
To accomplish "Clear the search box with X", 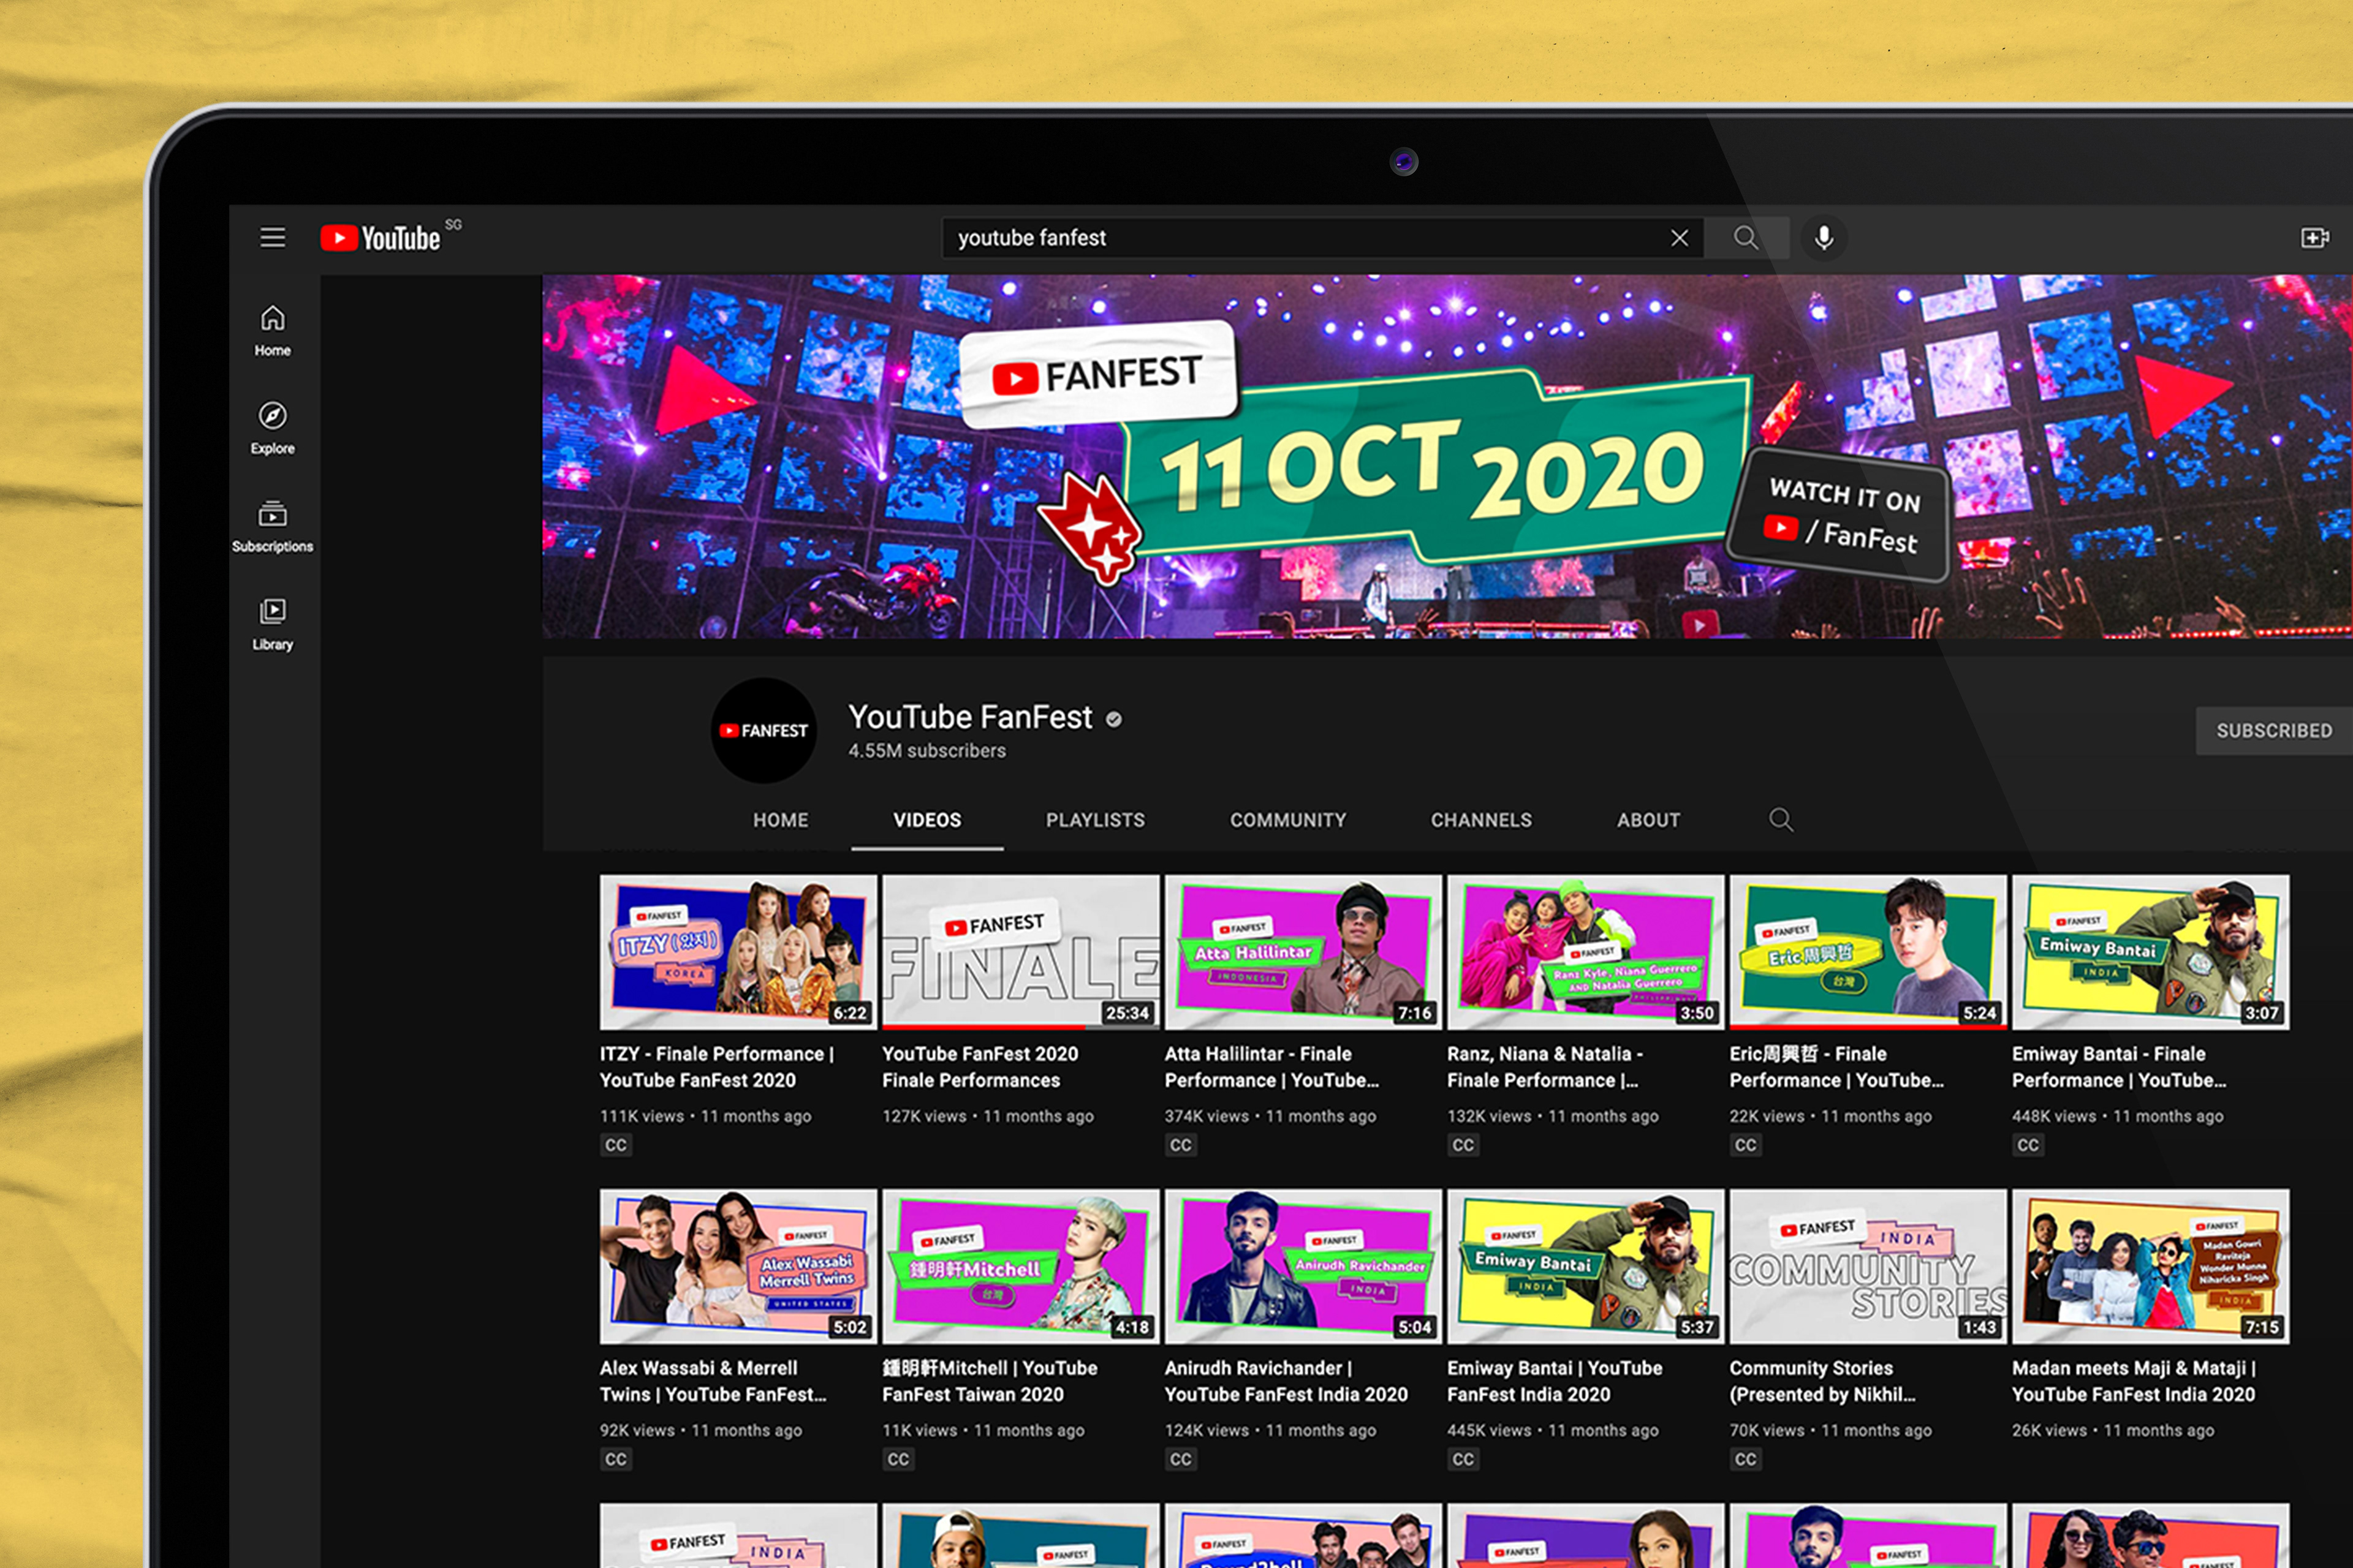I will pos(1680,238).
